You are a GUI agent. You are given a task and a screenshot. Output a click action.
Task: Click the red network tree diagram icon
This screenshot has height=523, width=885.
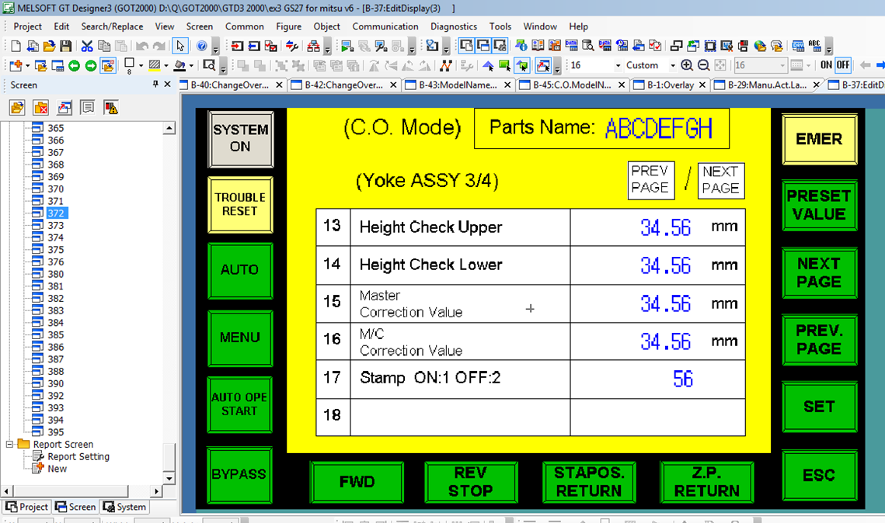[x=313, y=47]
